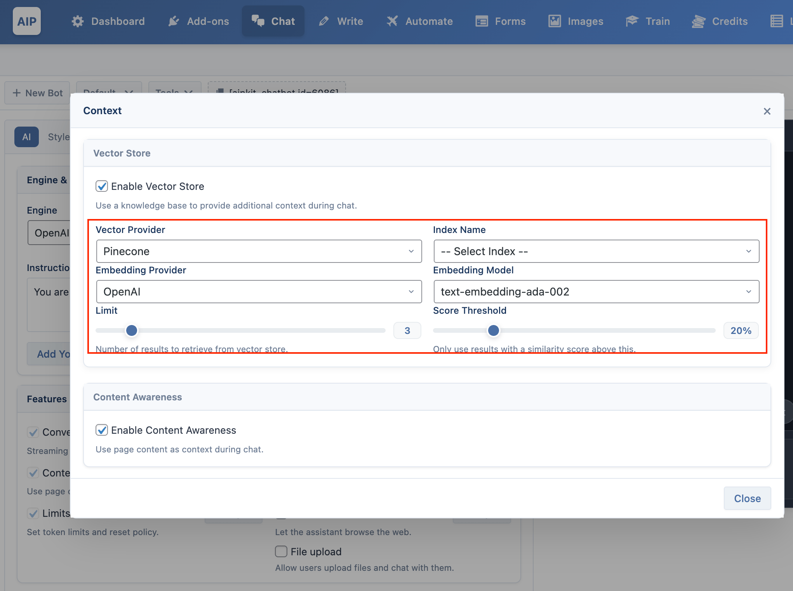
Task: Open the Credits section
Action: (720, 21)
